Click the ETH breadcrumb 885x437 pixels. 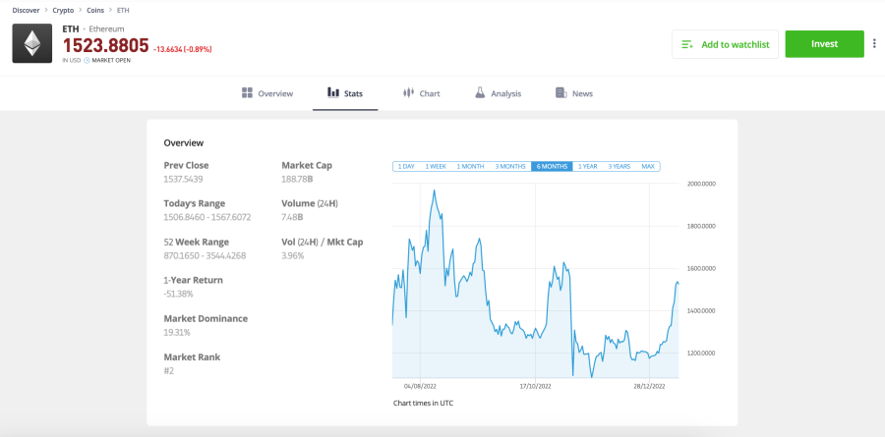(123, 10)
